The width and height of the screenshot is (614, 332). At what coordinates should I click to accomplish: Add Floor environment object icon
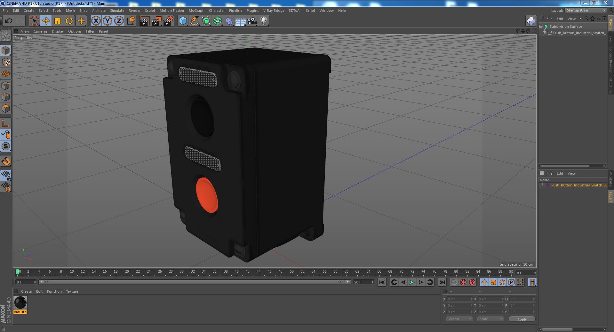point(240,21)
